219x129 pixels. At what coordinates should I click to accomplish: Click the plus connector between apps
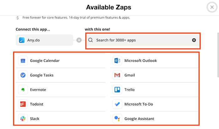[x=79, y=40]
